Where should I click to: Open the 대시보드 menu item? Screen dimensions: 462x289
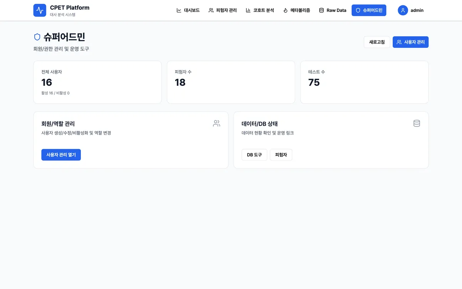click(x=188, y=10)
